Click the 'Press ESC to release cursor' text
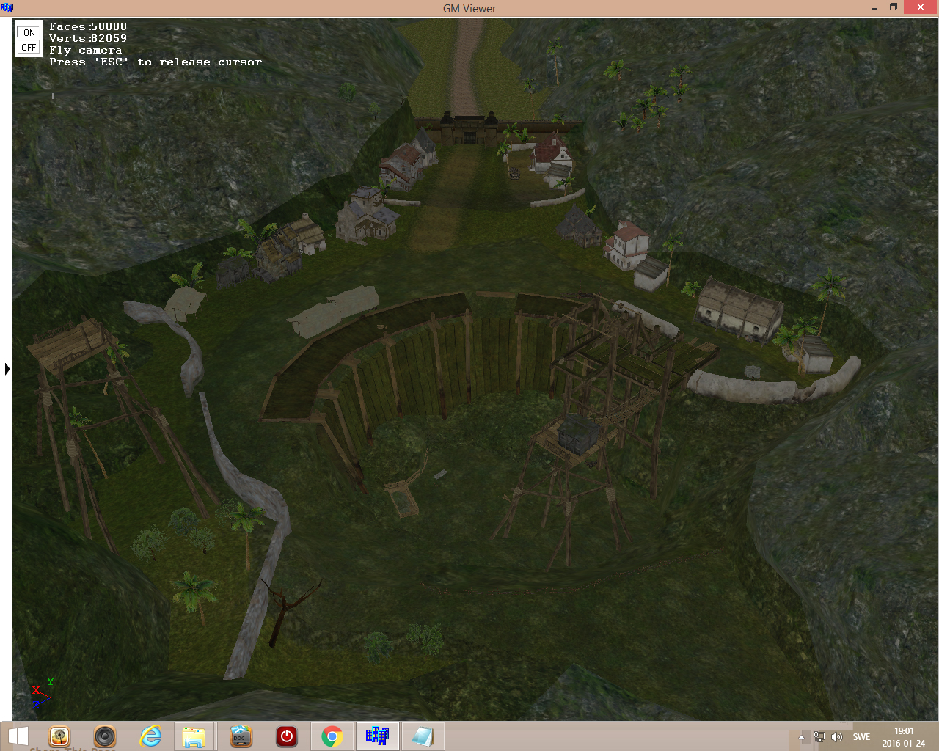The height and width of the screenshot is (751, 939). 156,62
